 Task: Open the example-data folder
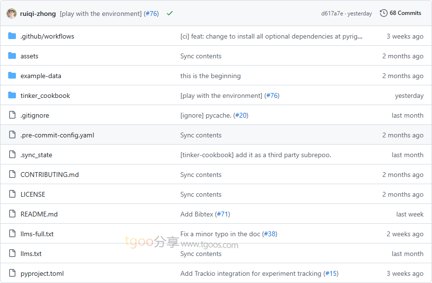point(40,76)
